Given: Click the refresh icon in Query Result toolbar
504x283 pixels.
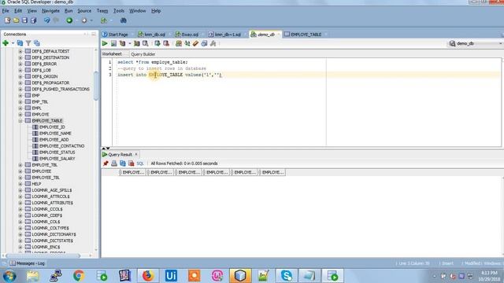Looking at the screenshot, I should click(x=123, y=164).
